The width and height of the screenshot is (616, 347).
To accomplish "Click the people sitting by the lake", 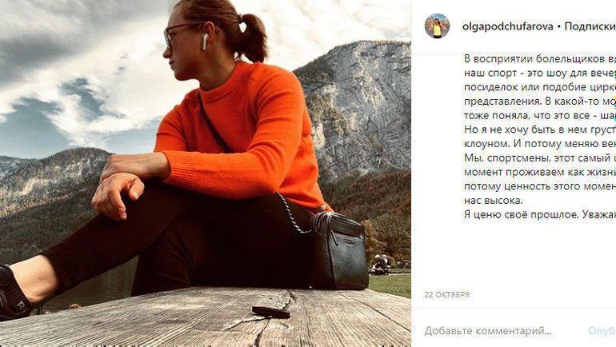I will point(380,263).
